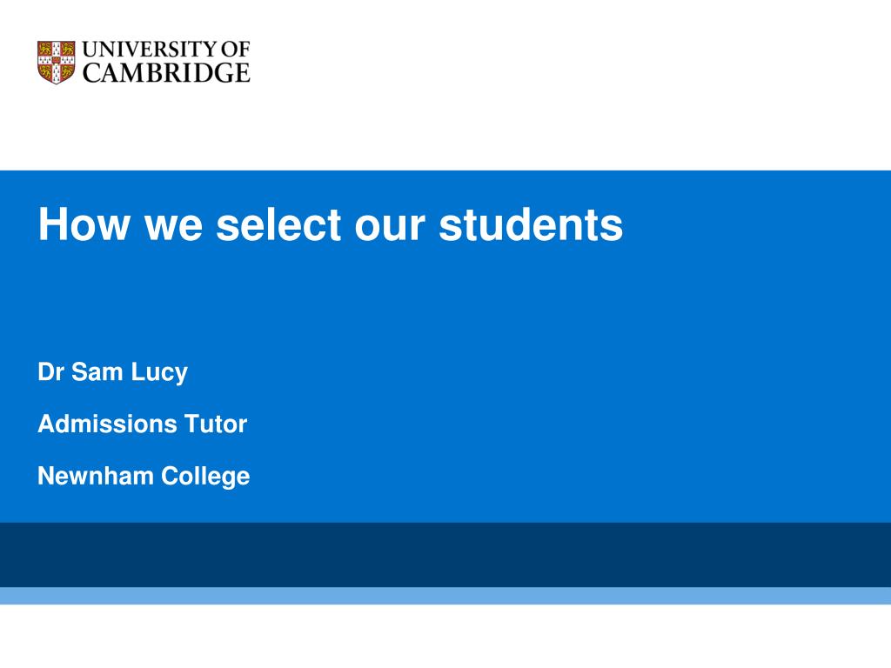Click the word "our" in the title
Image resolution: width=891 pixels, height=668 pixels.
(x=390, y=227)
